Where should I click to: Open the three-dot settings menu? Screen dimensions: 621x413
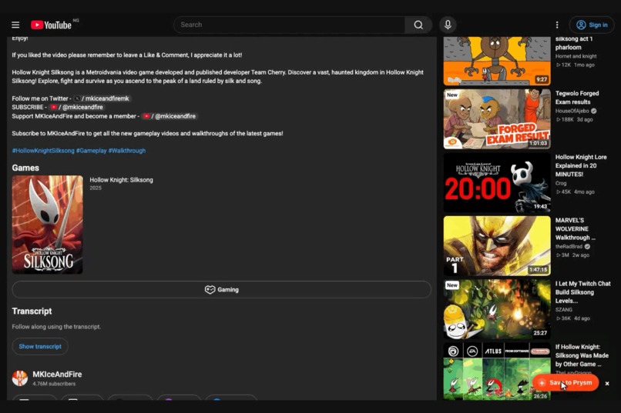557,25
